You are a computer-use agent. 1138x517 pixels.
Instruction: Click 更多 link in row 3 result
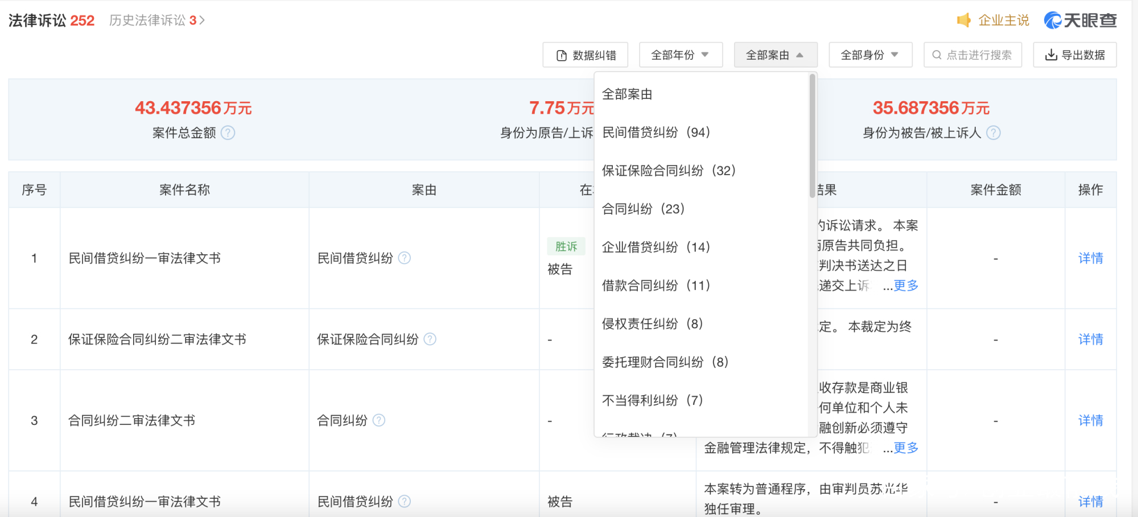tap(906, 448)
